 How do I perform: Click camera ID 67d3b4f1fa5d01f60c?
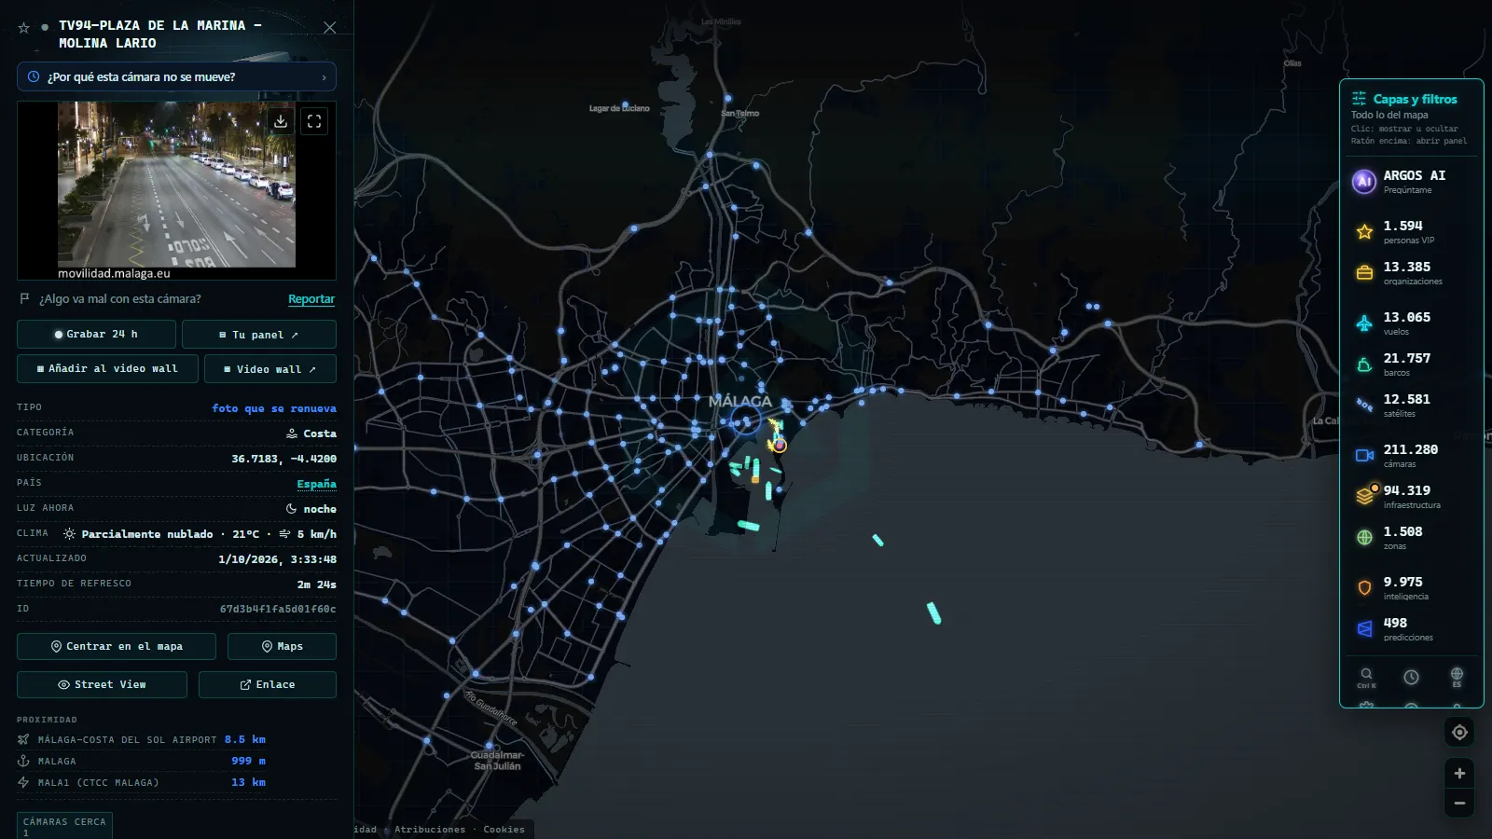(x=278, y=609)
